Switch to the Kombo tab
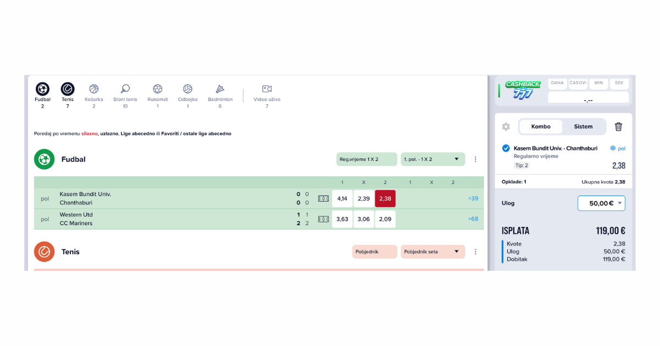The height and width of the screenshot is (346, 660). (x=541, y=127)
